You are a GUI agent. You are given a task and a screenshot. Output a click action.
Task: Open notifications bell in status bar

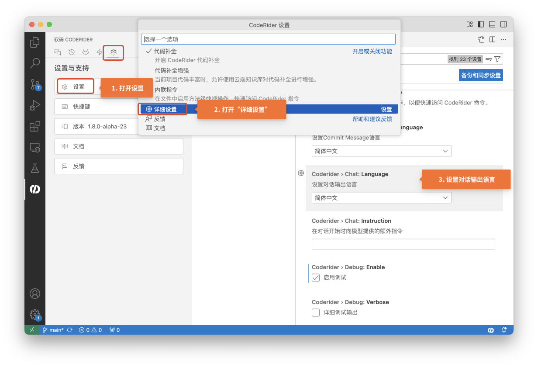pyautogui.click(x=504, y=330)
